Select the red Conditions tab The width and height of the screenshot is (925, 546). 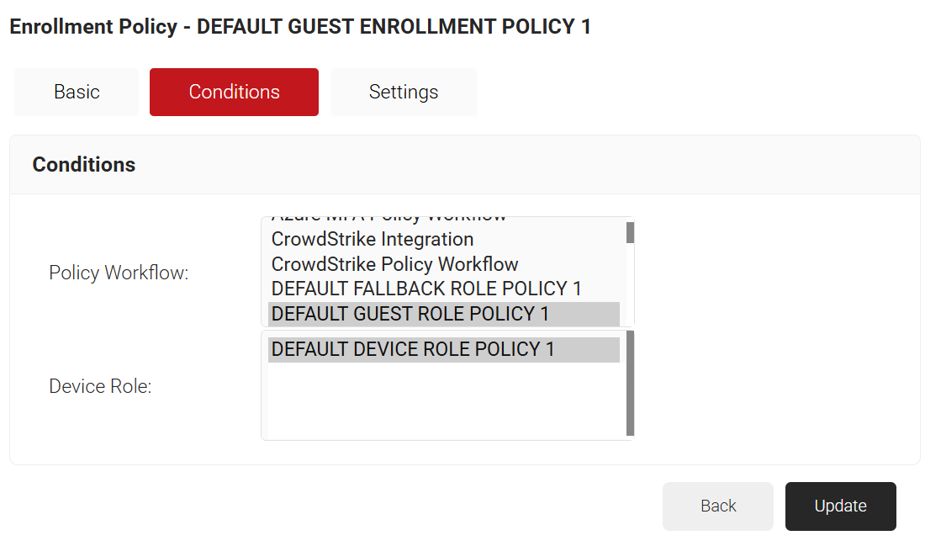(x=234, y=92)
